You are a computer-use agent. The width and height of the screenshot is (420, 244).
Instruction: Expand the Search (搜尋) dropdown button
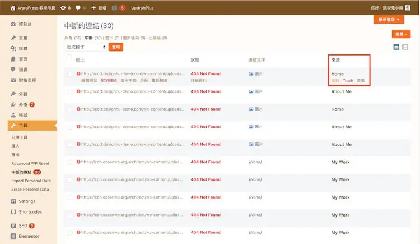[401, 34]
